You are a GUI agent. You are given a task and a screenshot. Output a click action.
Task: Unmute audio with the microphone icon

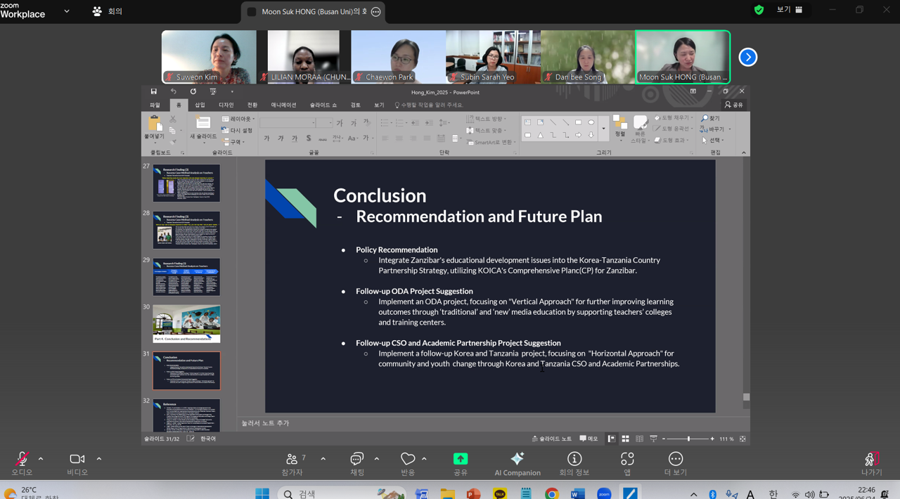pos(22,460)
